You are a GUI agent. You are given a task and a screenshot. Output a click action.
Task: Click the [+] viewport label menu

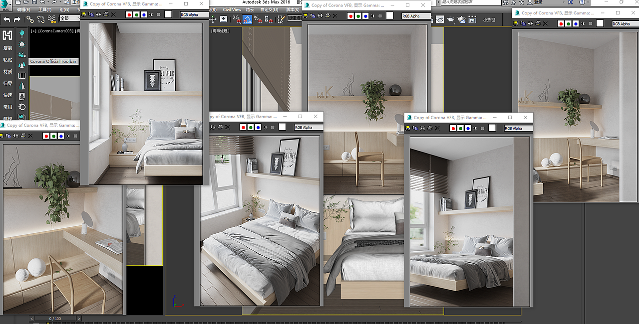pos(33,31)
